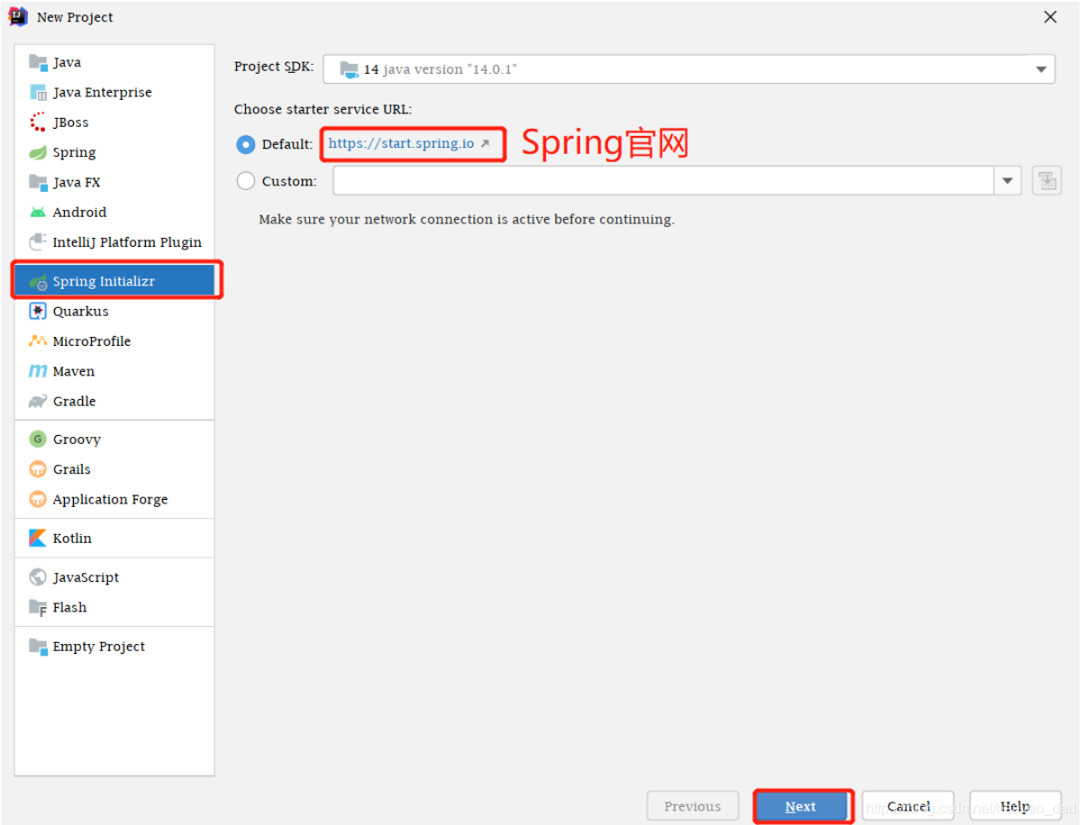Open the https://start.spring.io link
Screen dimensions: 1084x825
coord(401,144)
